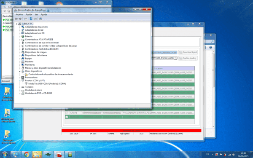253x158 pixels.
Task: Click search icon in rightmost background window
Action: (212, 42)
